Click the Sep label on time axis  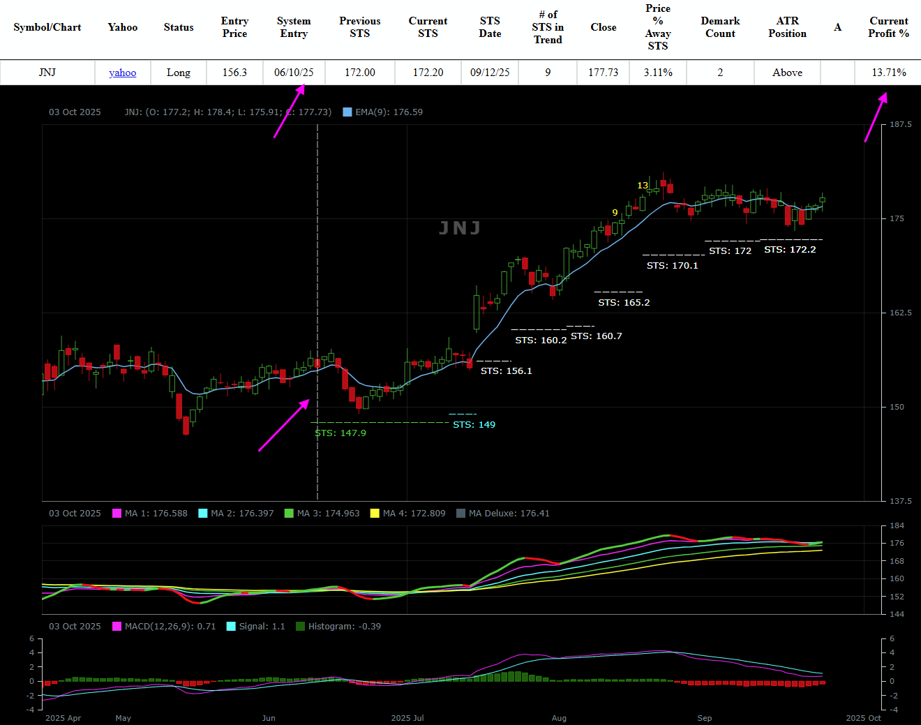click(x=705, y=718)
